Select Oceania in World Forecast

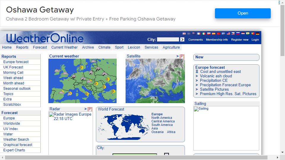[x=157, y=132]
